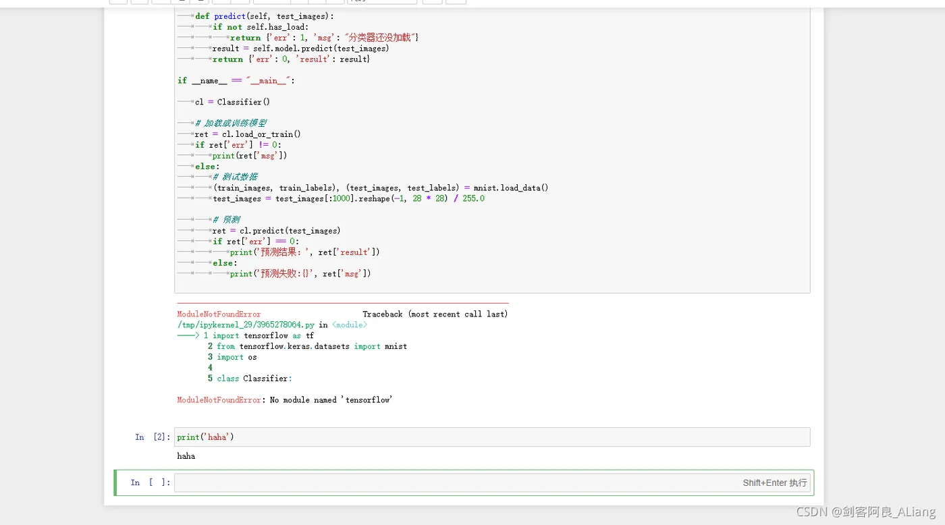Click the def predict(self, test_images) line
The image size is (945, 525).
pos(265,16)
